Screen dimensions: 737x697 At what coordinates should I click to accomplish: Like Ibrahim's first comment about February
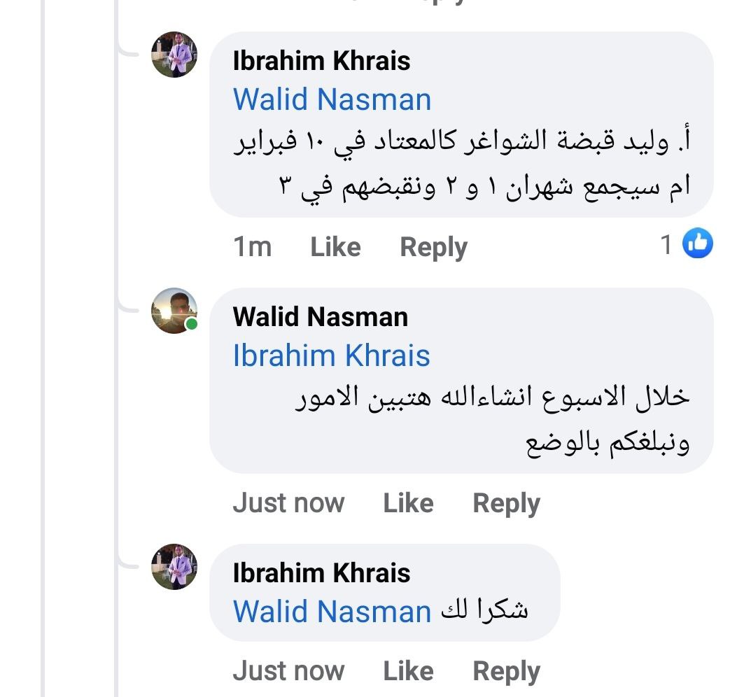335,247
